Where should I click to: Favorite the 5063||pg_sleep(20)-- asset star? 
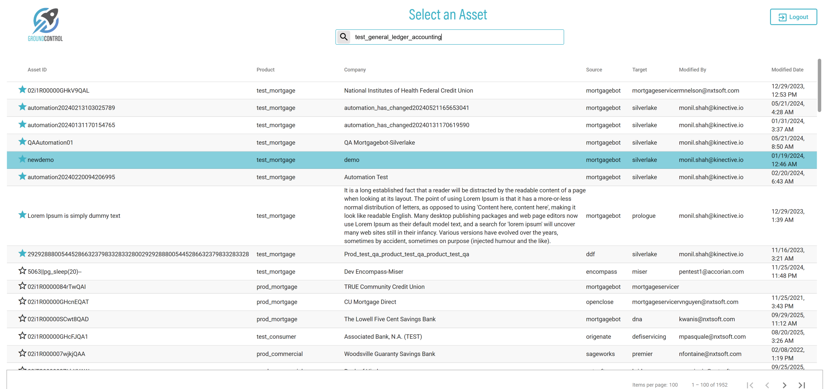tap(22, 271)
